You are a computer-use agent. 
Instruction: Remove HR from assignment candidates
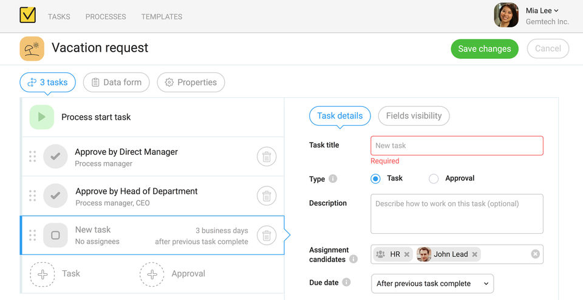[x=407, y=254]
